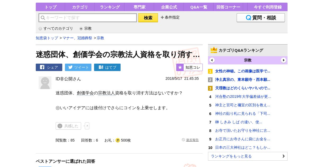318x167 pixels.
Task: Open ranking item 神社の貼り札に見られる「下司...
Action: click(x=243, y=113)
